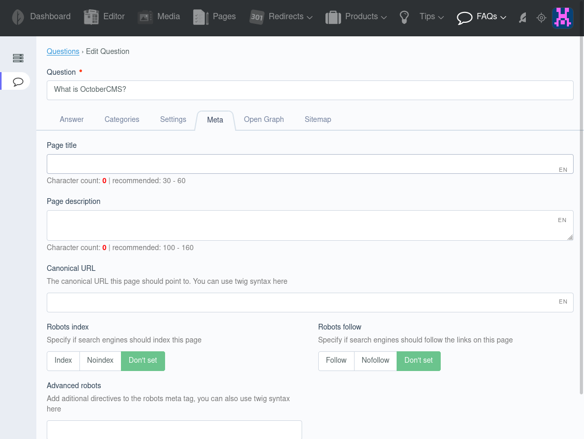Open the Editor icon in navbar
This screenshot has height=439, width=584.
click(91, 17)
